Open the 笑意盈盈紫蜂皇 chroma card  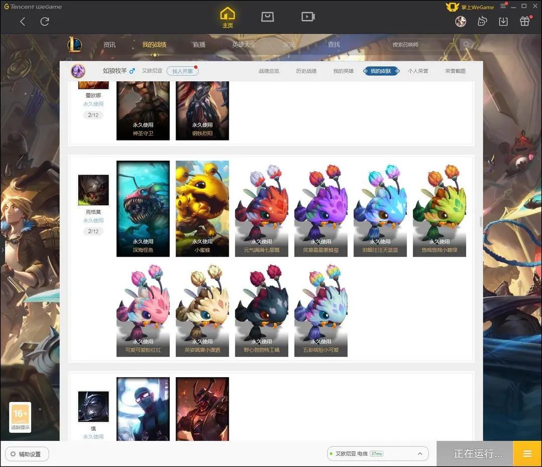pos(321,208)
